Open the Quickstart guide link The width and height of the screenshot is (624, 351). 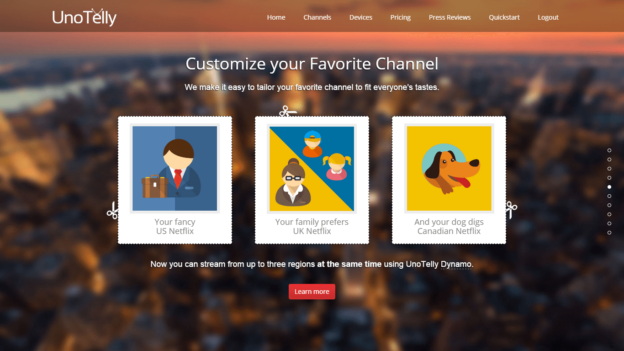(504, 17)
